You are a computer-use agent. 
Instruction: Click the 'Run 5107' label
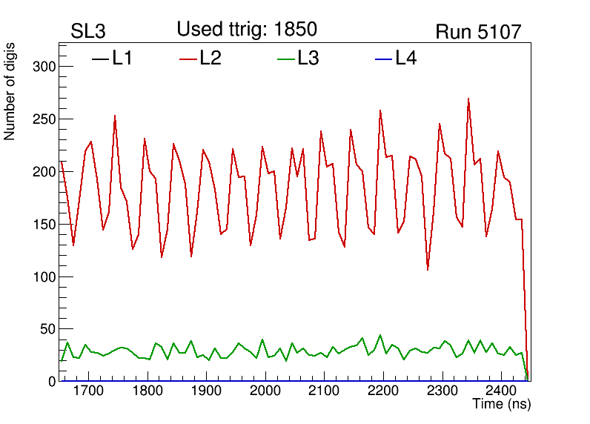pos(478,32)
